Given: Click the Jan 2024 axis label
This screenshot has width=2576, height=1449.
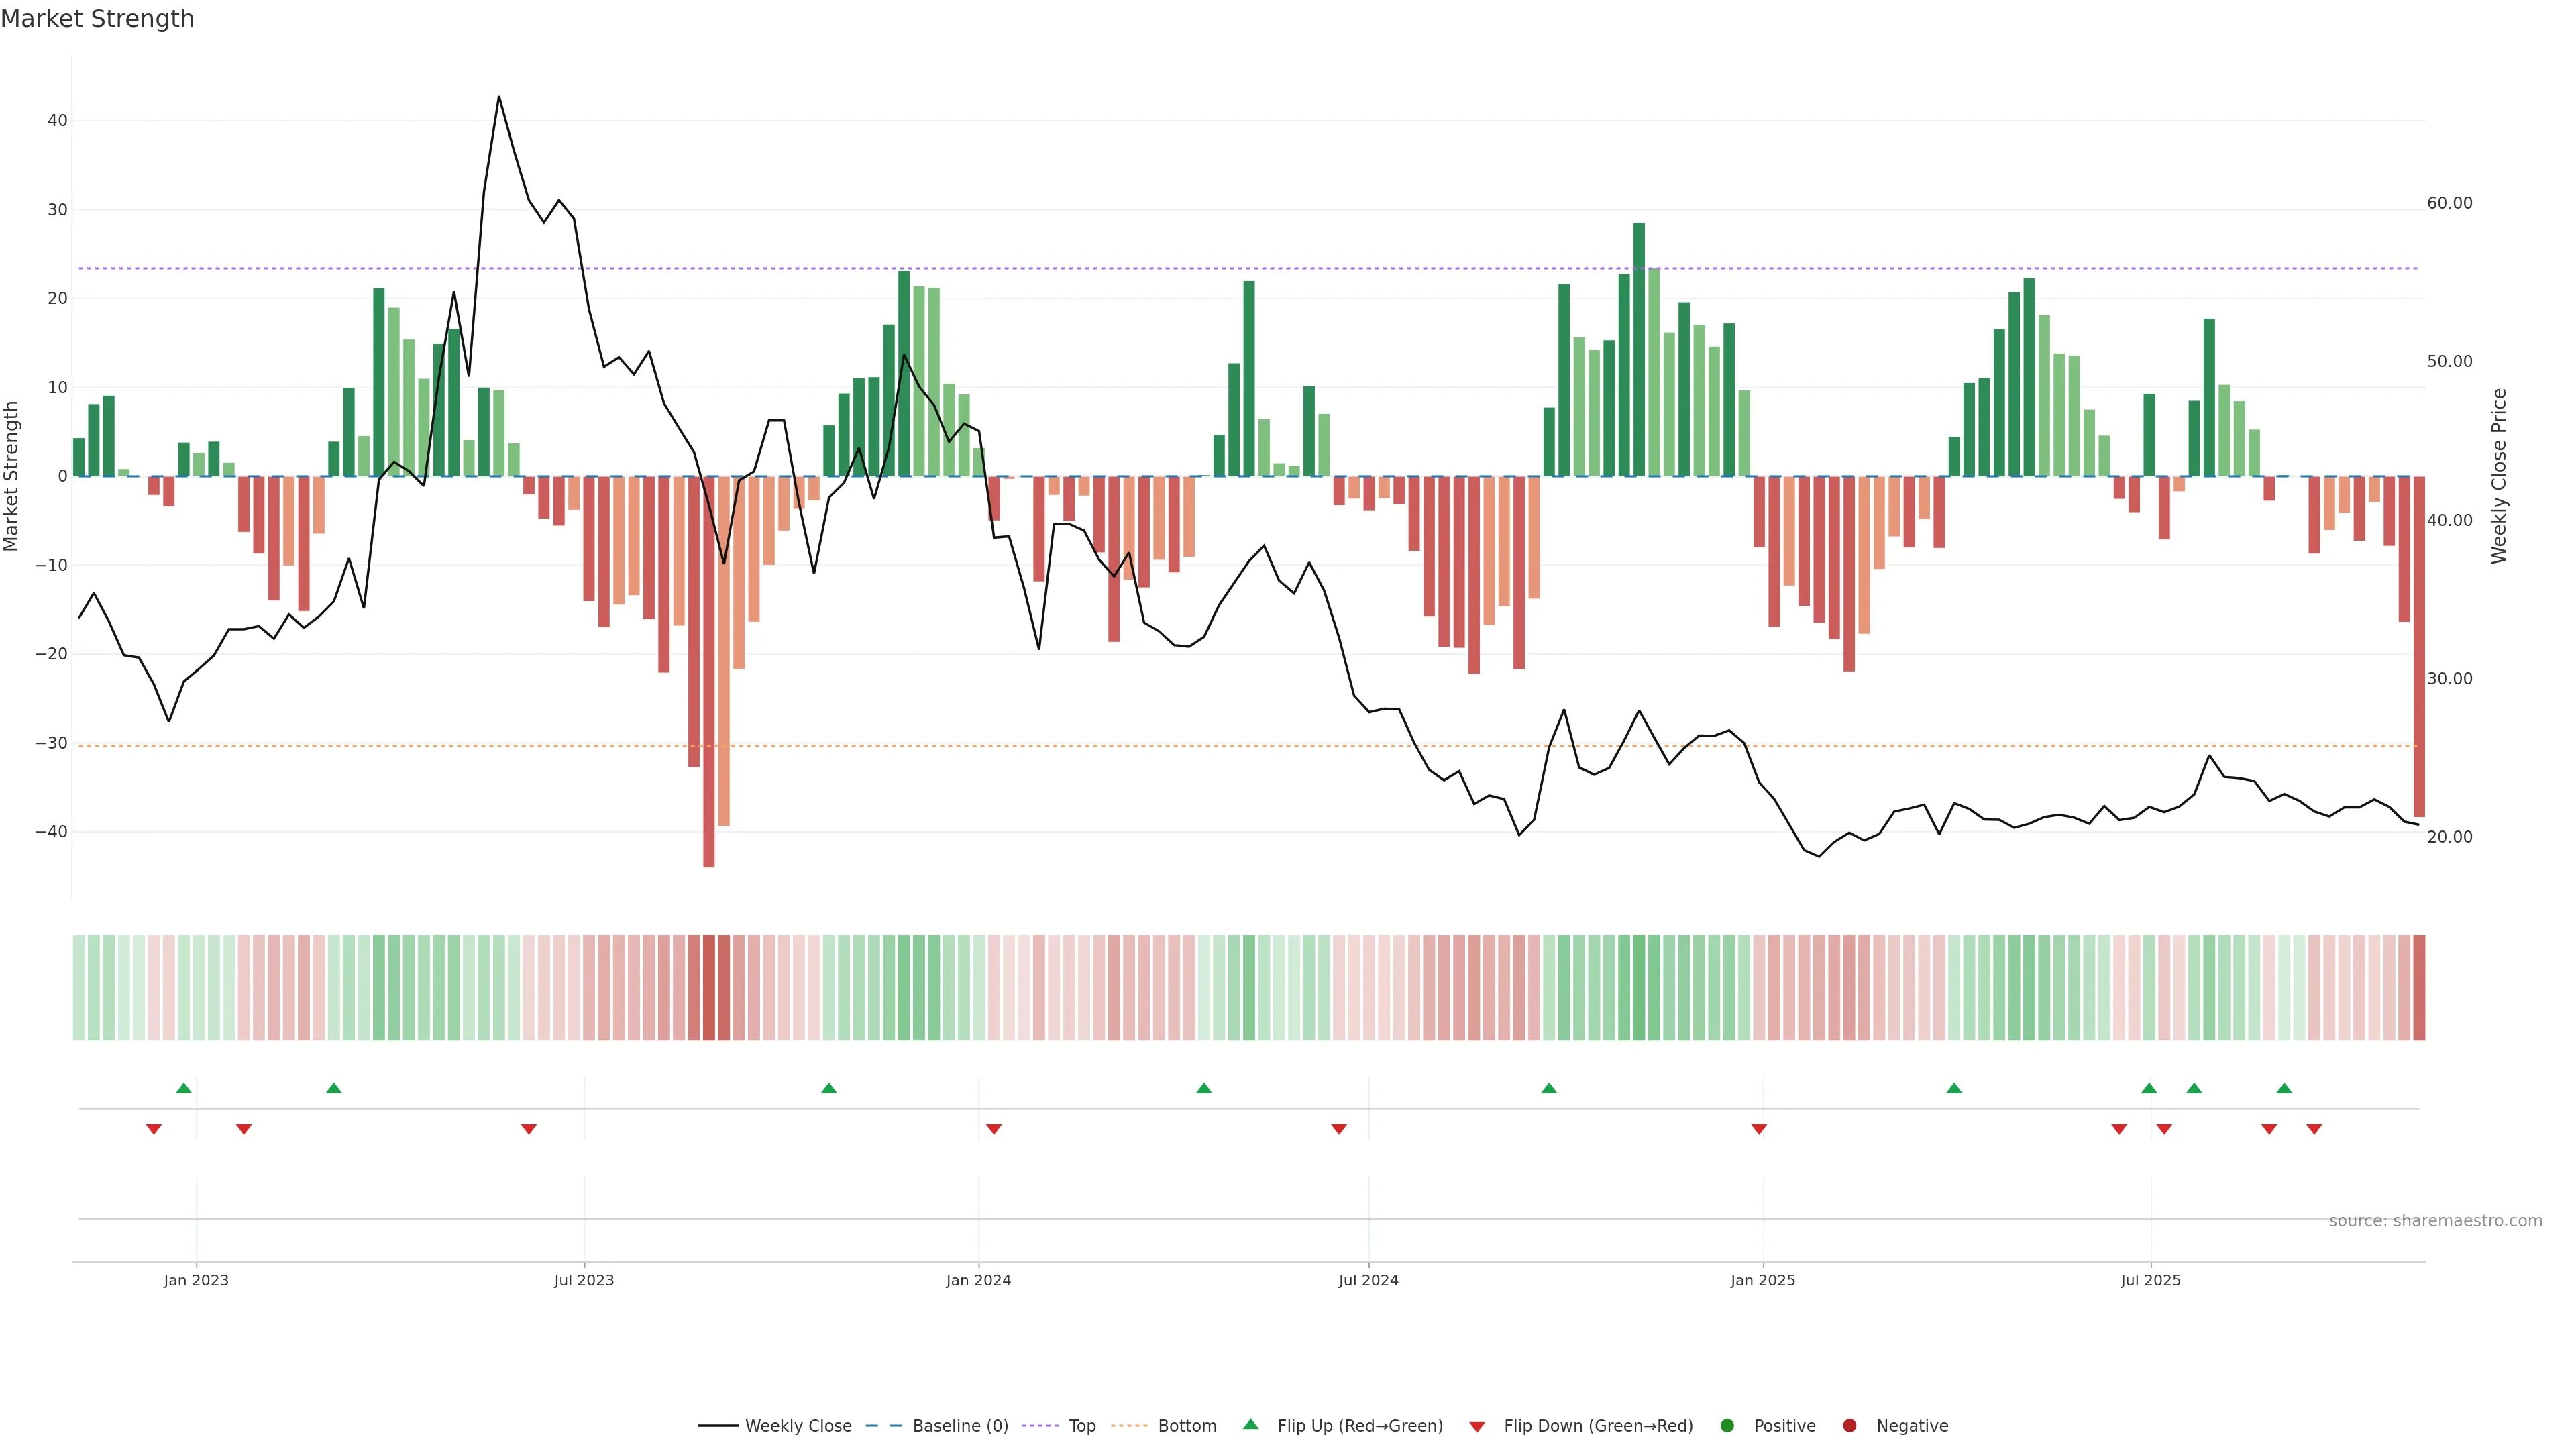Looking at the screenshot, I should tap(978, 1280).
